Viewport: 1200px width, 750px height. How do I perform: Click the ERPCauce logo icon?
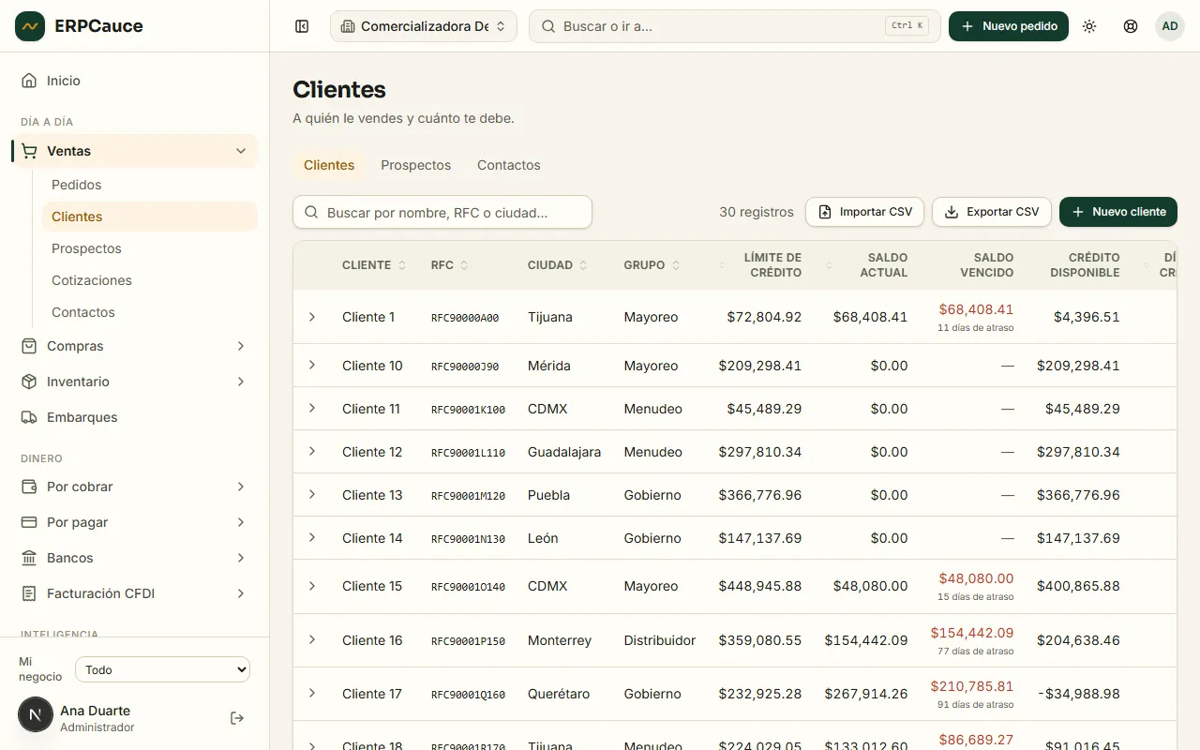point(30,26)
